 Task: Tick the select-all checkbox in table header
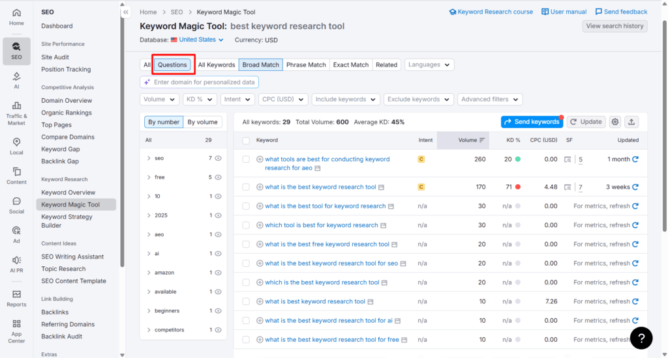coord(246,141)
